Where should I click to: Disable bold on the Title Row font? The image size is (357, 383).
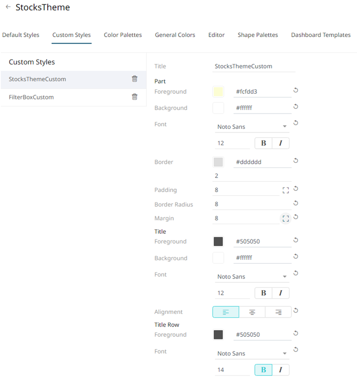[264, 370]
